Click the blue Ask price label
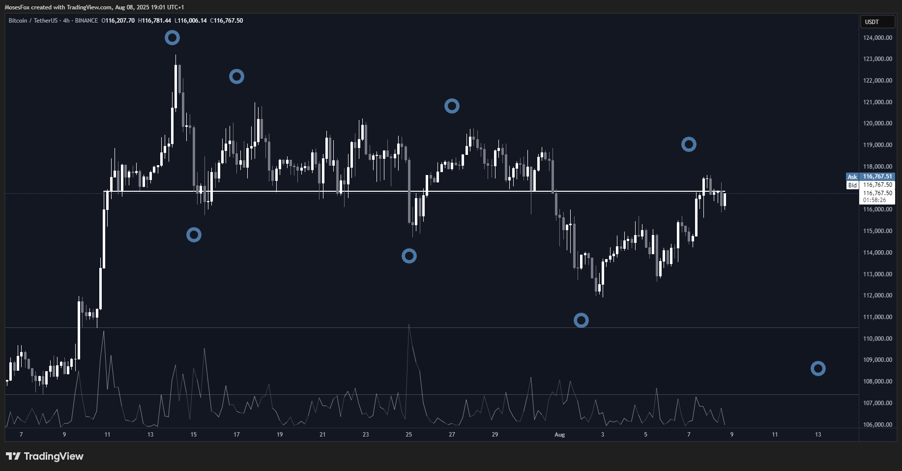The image size is (902, 471). tap(852, 177)
